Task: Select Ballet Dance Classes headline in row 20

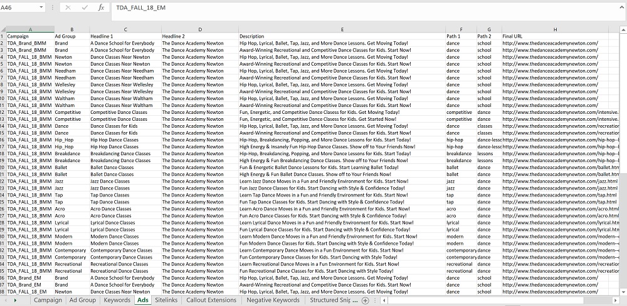Action: click(x=125, y=167)
